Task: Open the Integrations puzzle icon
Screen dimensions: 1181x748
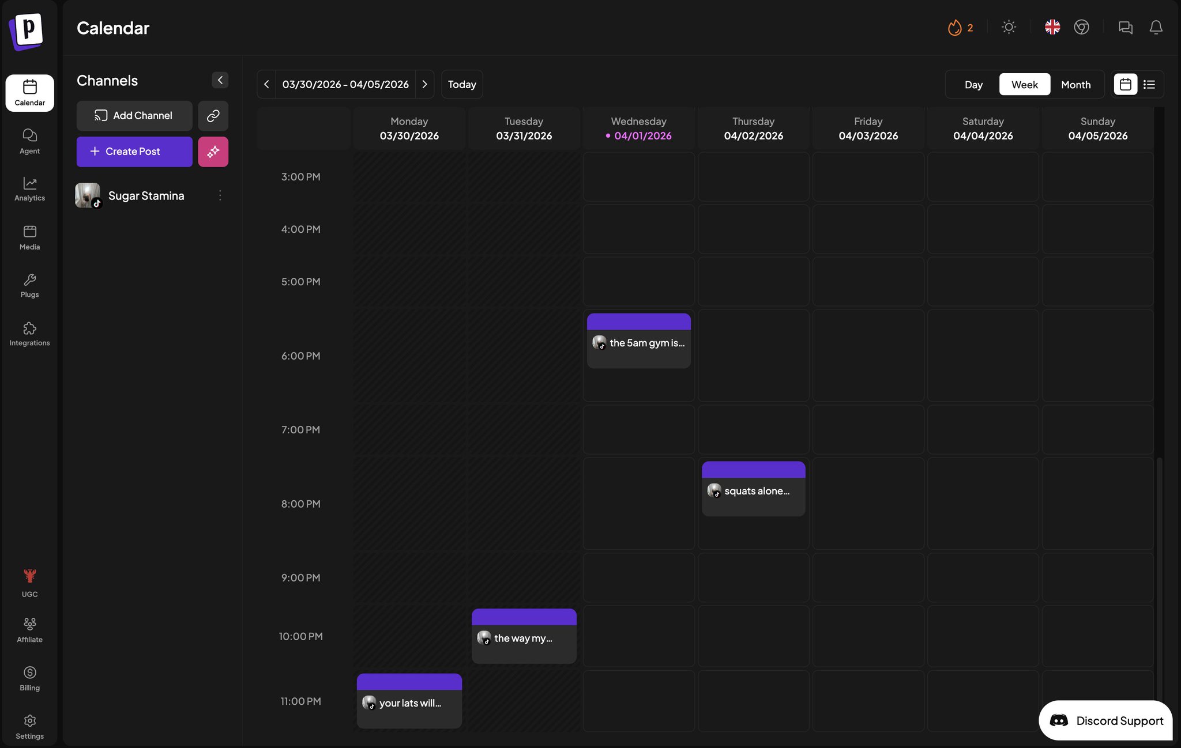Action: point(29,334)
